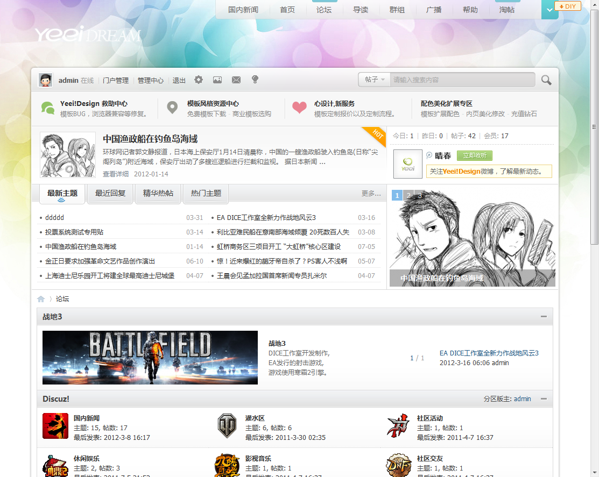Screen dimensions: 599x477
Task: Click the home icon in the breadcrumb
Action: [x=41, y=299]
